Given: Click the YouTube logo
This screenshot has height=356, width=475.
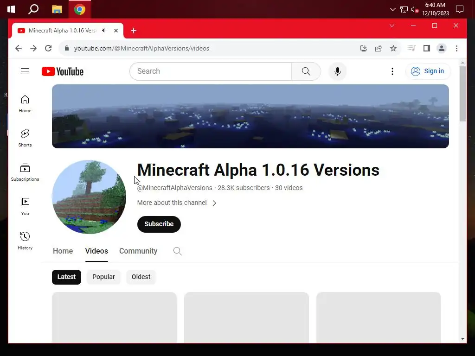Looking at the screenshot, I should pyautogui.click(x=63, y=71).
